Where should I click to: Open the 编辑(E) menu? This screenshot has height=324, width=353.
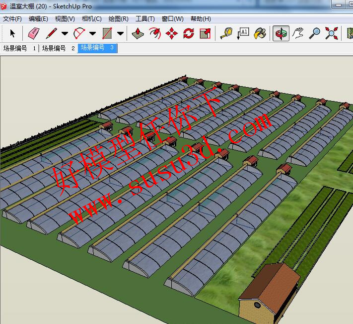38,19
